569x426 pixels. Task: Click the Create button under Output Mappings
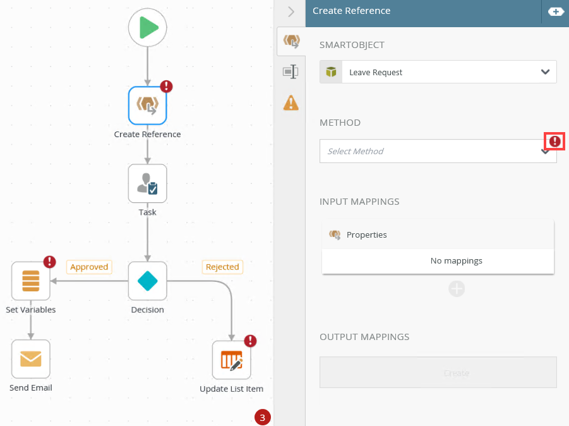coord(438,373)
